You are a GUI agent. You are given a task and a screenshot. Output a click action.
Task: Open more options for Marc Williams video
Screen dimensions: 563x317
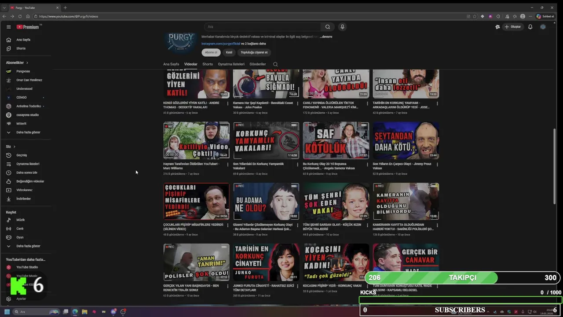pos(228,165)
